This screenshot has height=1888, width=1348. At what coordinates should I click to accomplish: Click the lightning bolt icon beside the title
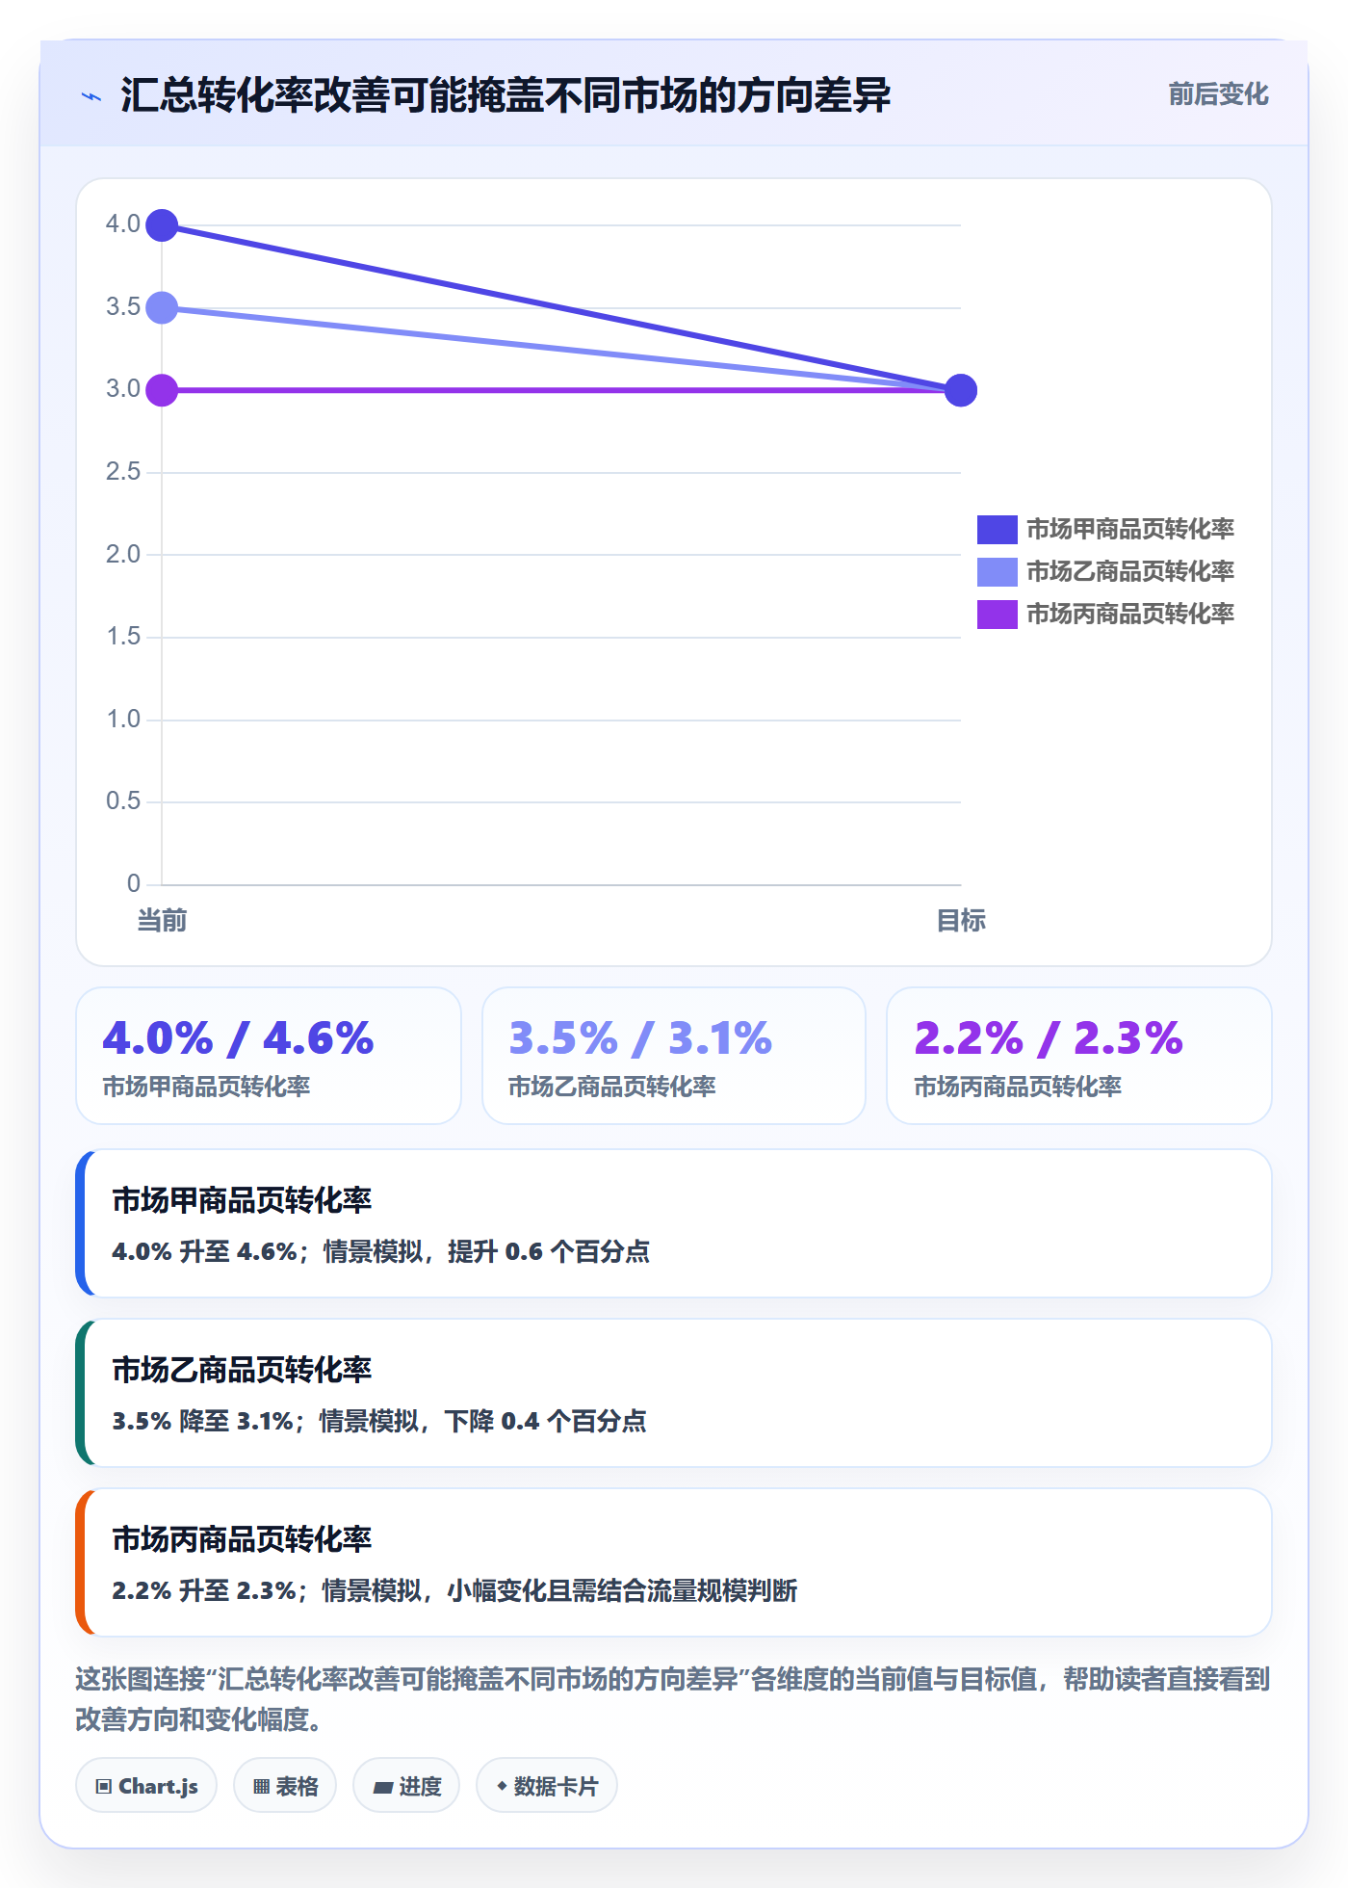91,96
